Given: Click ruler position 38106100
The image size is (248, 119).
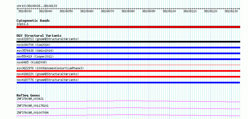Looking at the screenshot, I should tap(169, 11).
